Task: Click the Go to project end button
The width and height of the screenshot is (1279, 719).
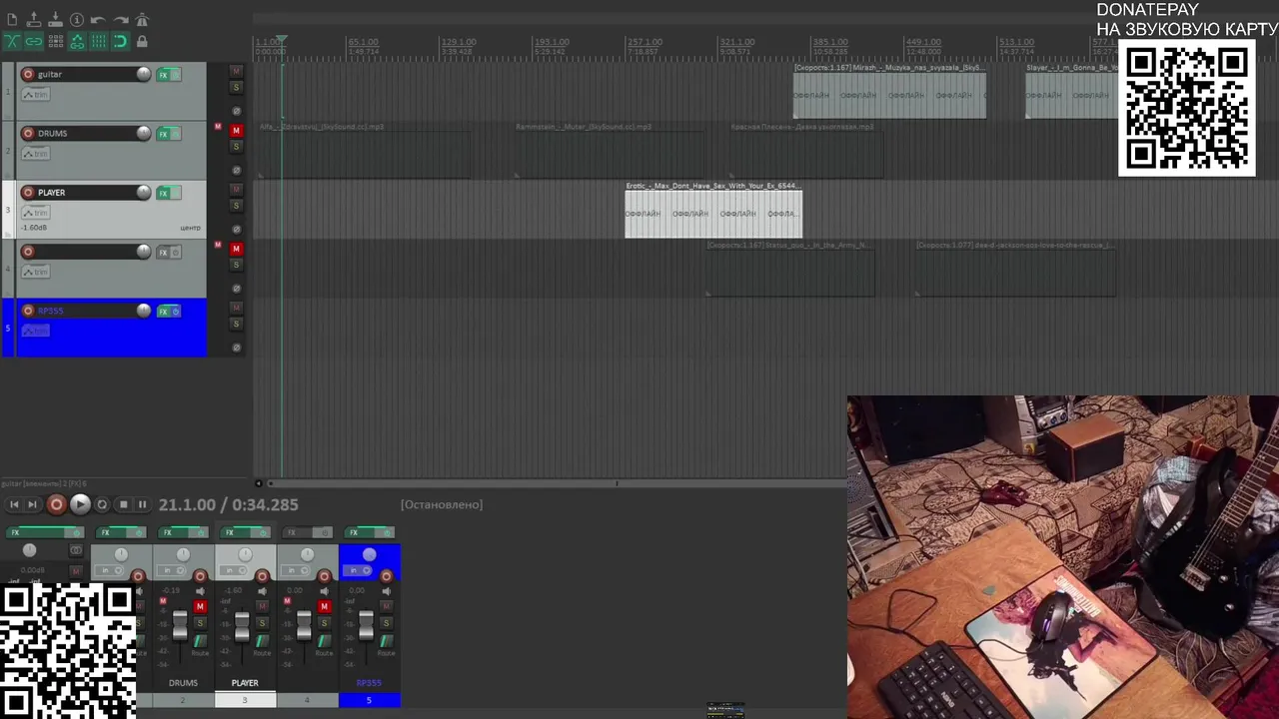Action: pos(32,505)
